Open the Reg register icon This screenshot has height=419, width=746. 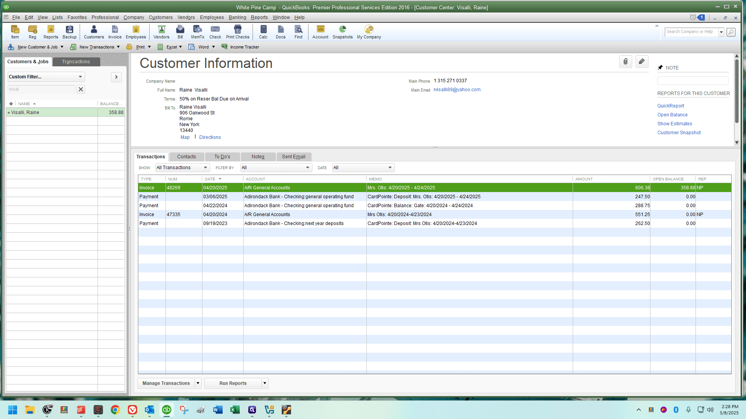click(x=32, y=32)
